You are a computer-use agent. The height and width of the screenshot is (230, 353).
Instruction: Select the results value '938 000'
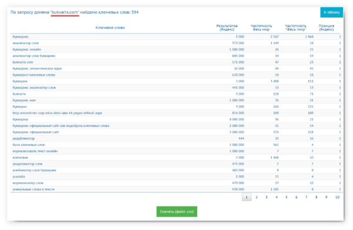[238, 189]
